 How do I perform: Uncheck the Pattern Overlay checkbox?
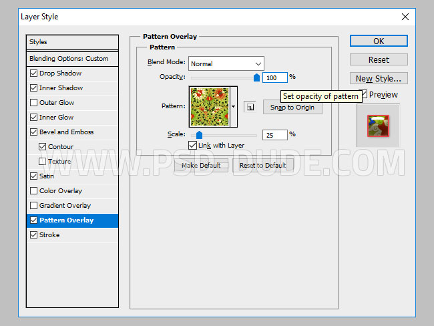(34, 220)
